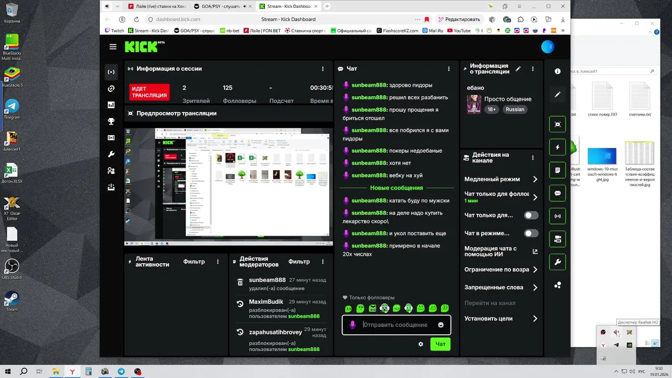Screen dimensions: 672x378
Task: Open a new browser tab with plus button
Action: [x=327, y=6]
